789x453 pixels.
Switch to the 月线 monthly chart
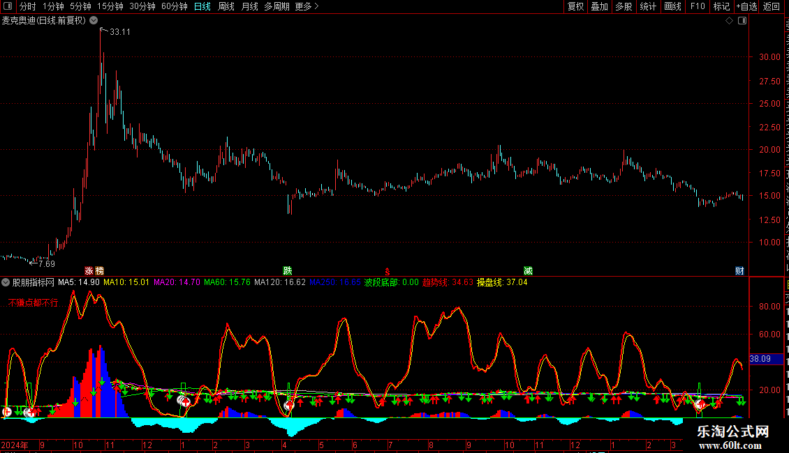click(x=249, y=6)
